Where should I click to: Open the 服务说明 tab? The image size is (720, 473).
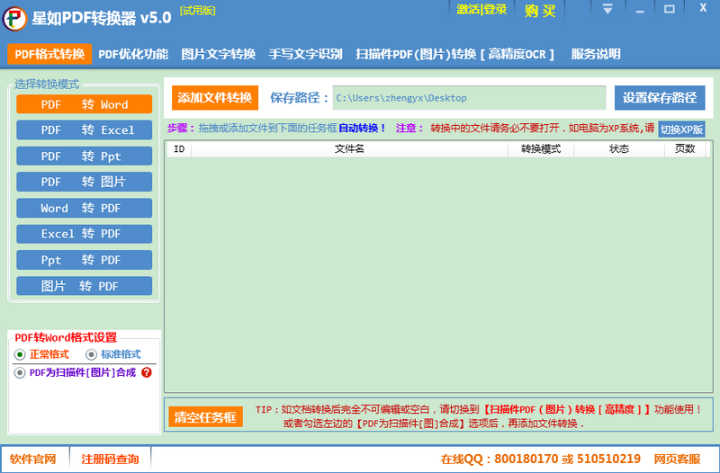click(596, 54)
